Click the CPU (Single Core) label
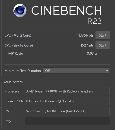Image resolution: width=115 pixels, height=130 pixels. 19,45
